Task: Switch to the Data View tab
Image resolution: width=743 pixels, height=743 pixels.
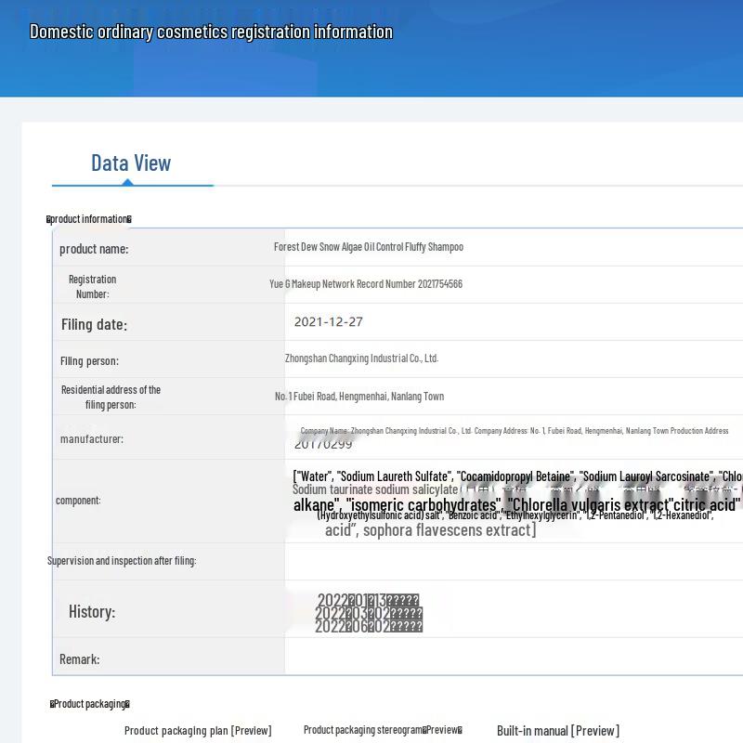Action: click(x=131, y=163)
